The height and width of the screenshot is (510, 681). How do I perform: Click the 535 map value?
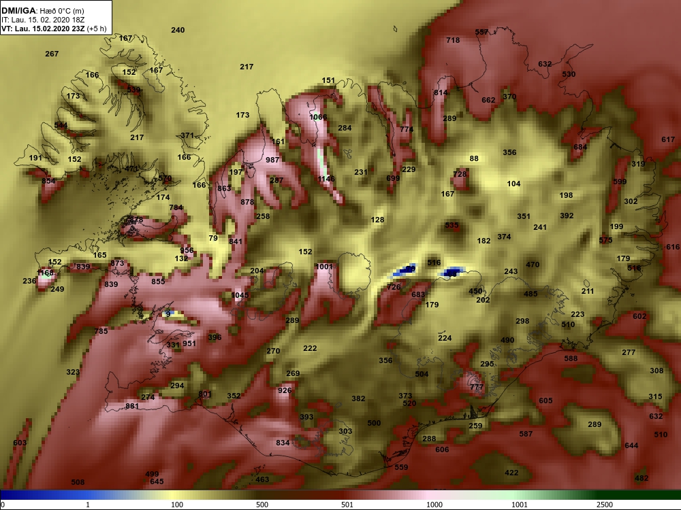[x=452, y=226]
